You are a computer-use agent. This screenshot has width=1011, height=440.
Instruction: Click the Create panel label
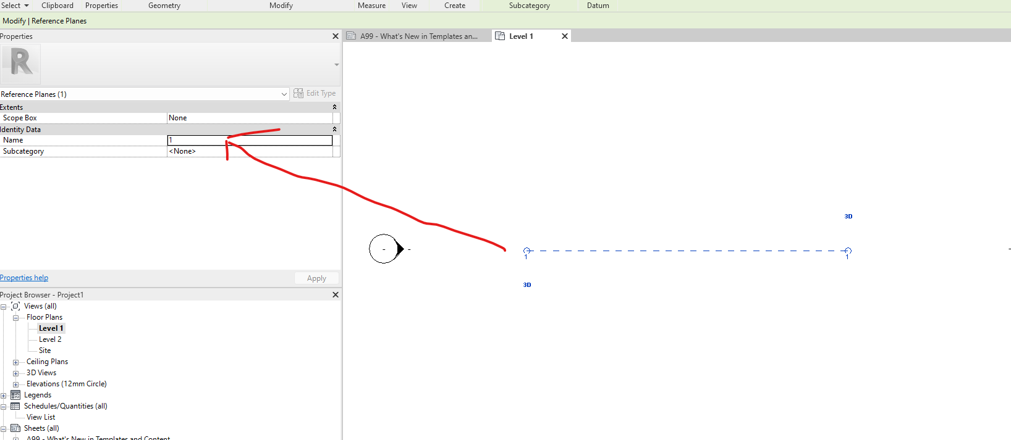455,6
